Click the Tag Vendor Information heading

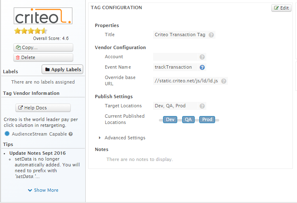31,93
